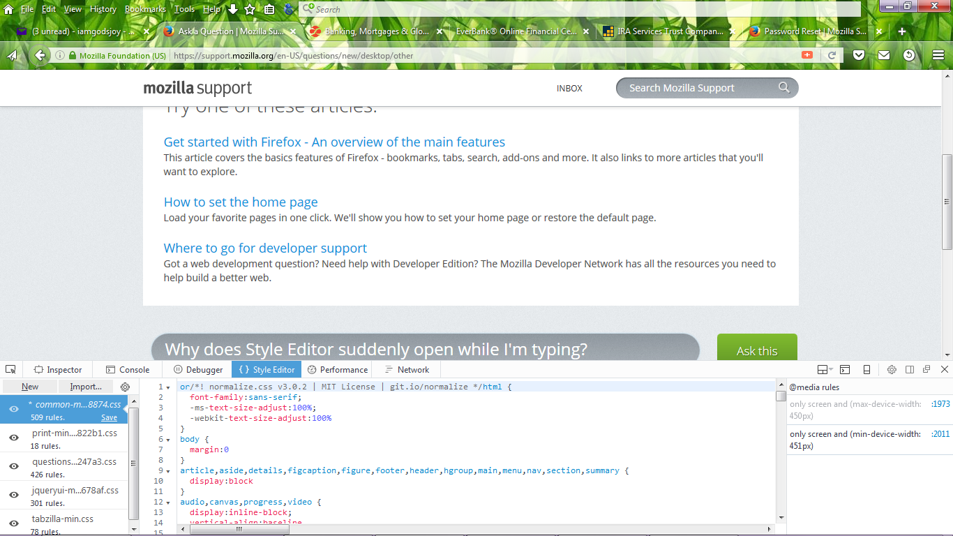This screenshot has width=953, height=536.
Task: Open the Bookmarks menu
Action: (x=145, y=9)
